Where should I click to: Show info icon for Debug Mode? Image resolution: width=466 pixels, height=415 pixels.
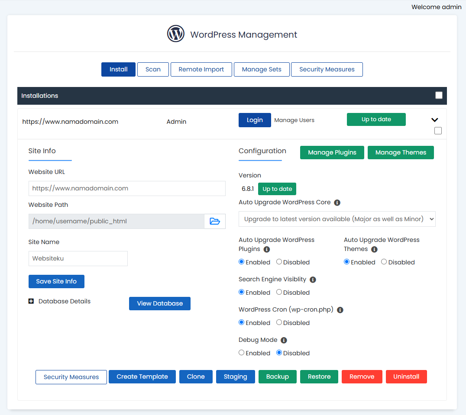pos(284,340)
